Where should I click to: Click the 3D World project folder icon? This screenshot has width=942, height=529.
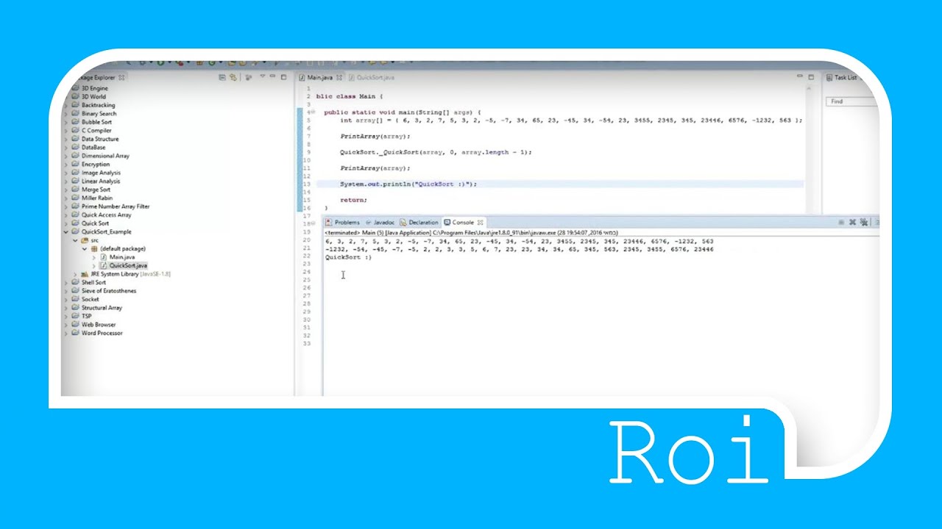(75, 96)
